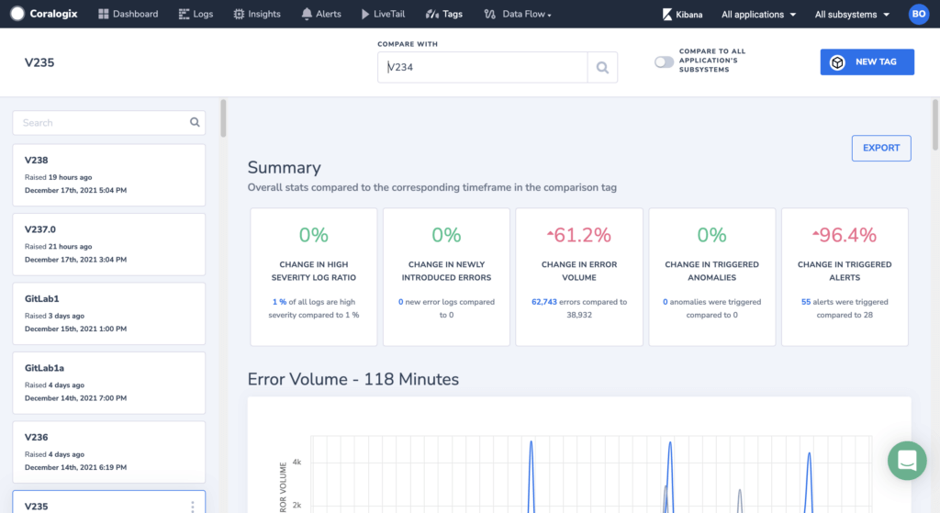Click the Alerts bell icon
Screen dimensions: 940x513
(307, 14)
